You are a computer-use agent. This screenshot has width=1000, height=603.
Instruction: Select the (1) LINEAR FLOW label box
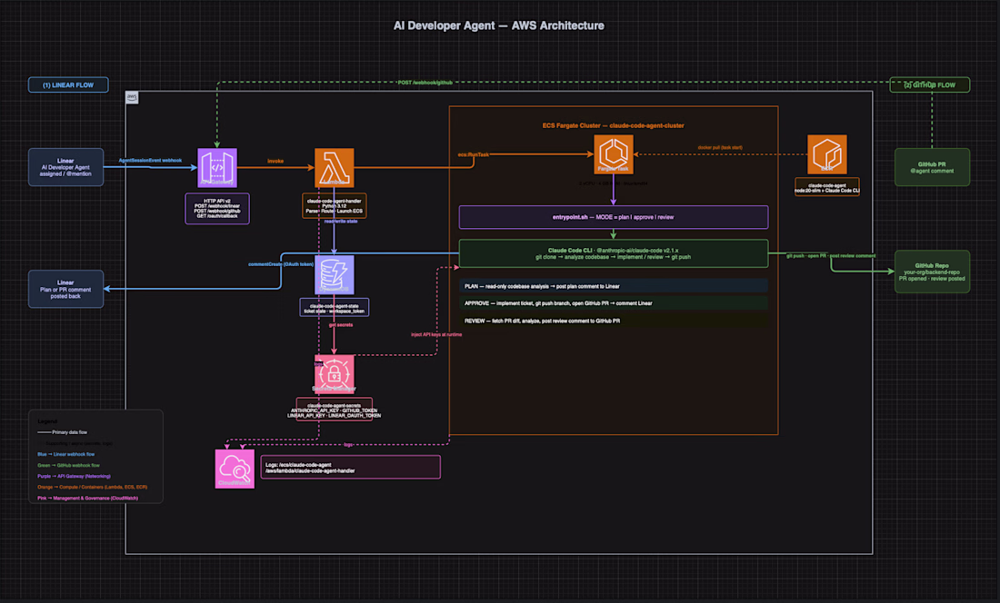click(68, 84)
